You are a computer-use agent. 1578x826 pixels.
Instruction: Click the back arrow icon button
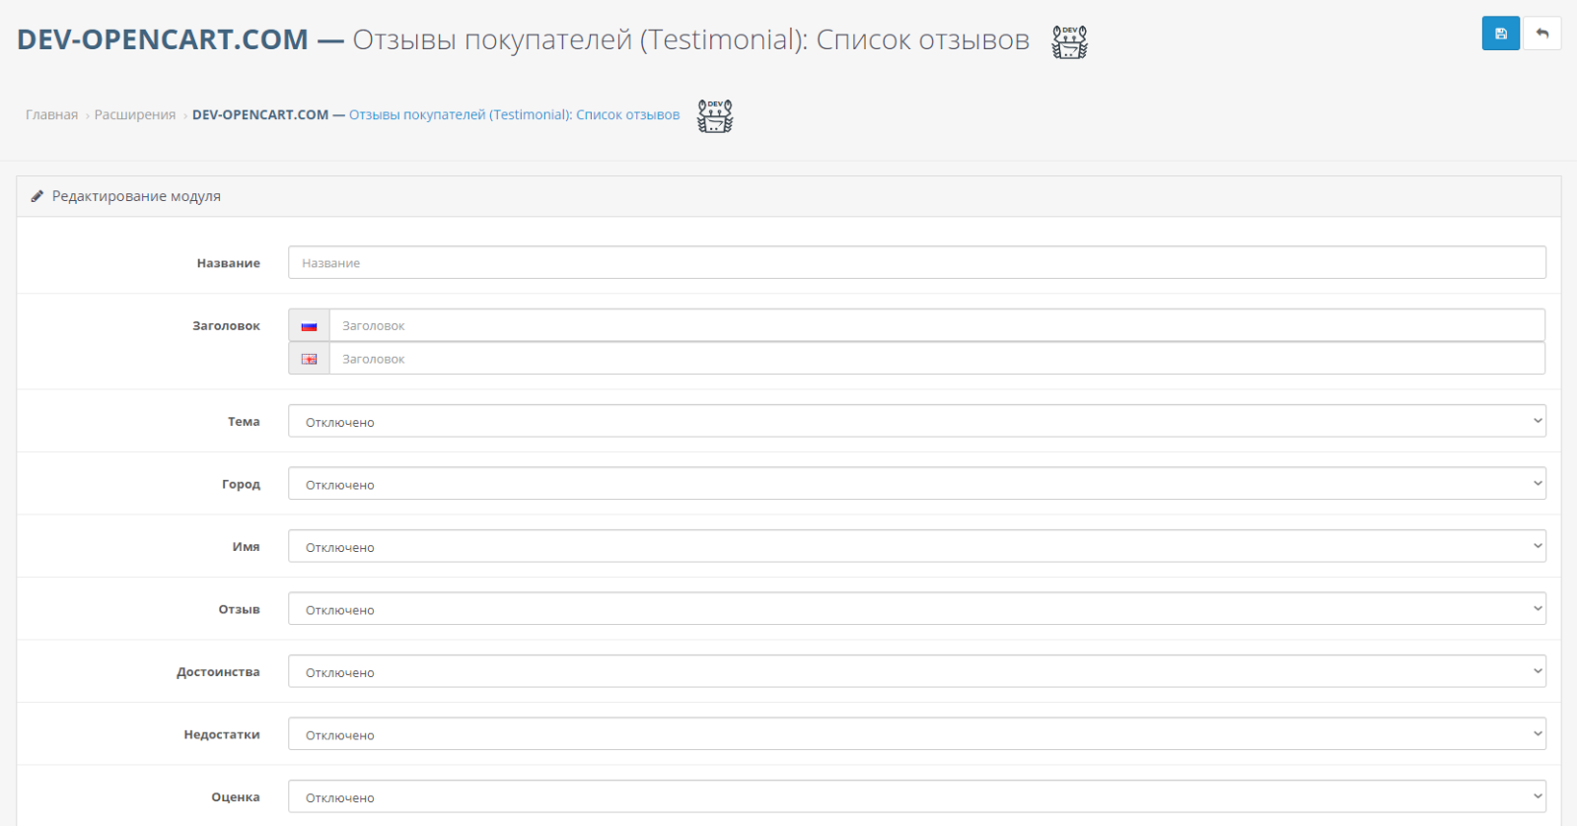(x=1542, y=34)
